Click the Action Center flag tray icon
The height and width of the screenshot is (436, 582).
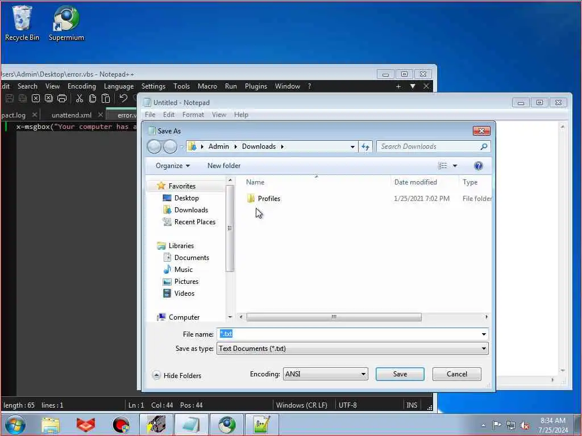[497, 425]
